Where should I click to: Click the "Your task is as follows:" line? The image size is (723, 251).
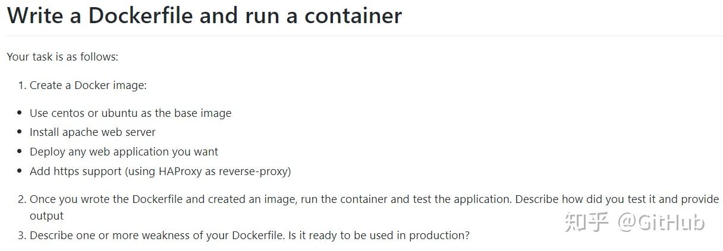(x=62, y=57)
